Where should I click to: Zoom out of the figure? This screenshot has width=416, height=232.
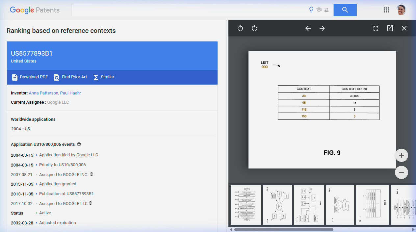pyautogui.click(x=402, y=172)
